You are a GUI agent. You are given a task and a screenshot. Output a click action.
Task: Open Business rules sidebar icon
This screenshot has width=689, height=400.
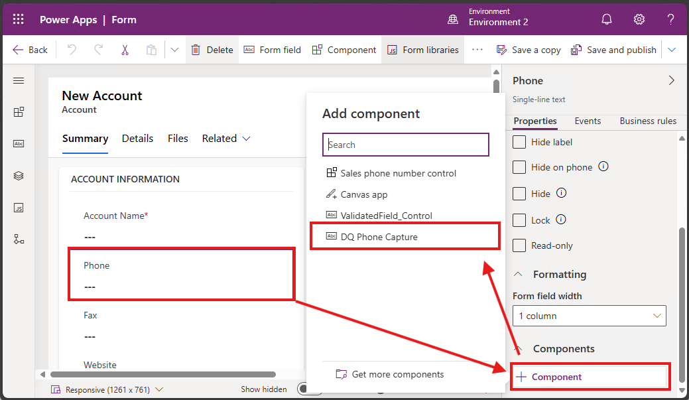coord(19,239)
